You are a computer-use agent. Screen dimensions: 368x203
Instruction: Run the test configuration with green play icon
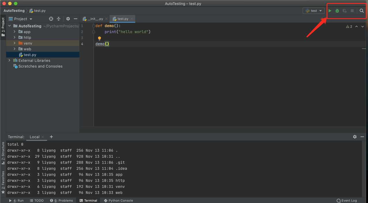tap(330, 11)
